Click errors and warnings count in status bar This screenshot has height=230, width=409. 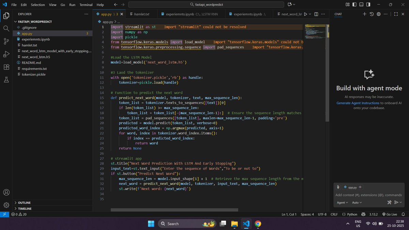pyautogui.click(x=19, y=214)
